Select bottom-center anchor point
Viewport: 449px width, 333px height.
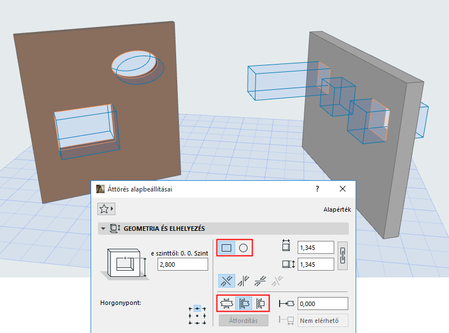tap(197, 323)
